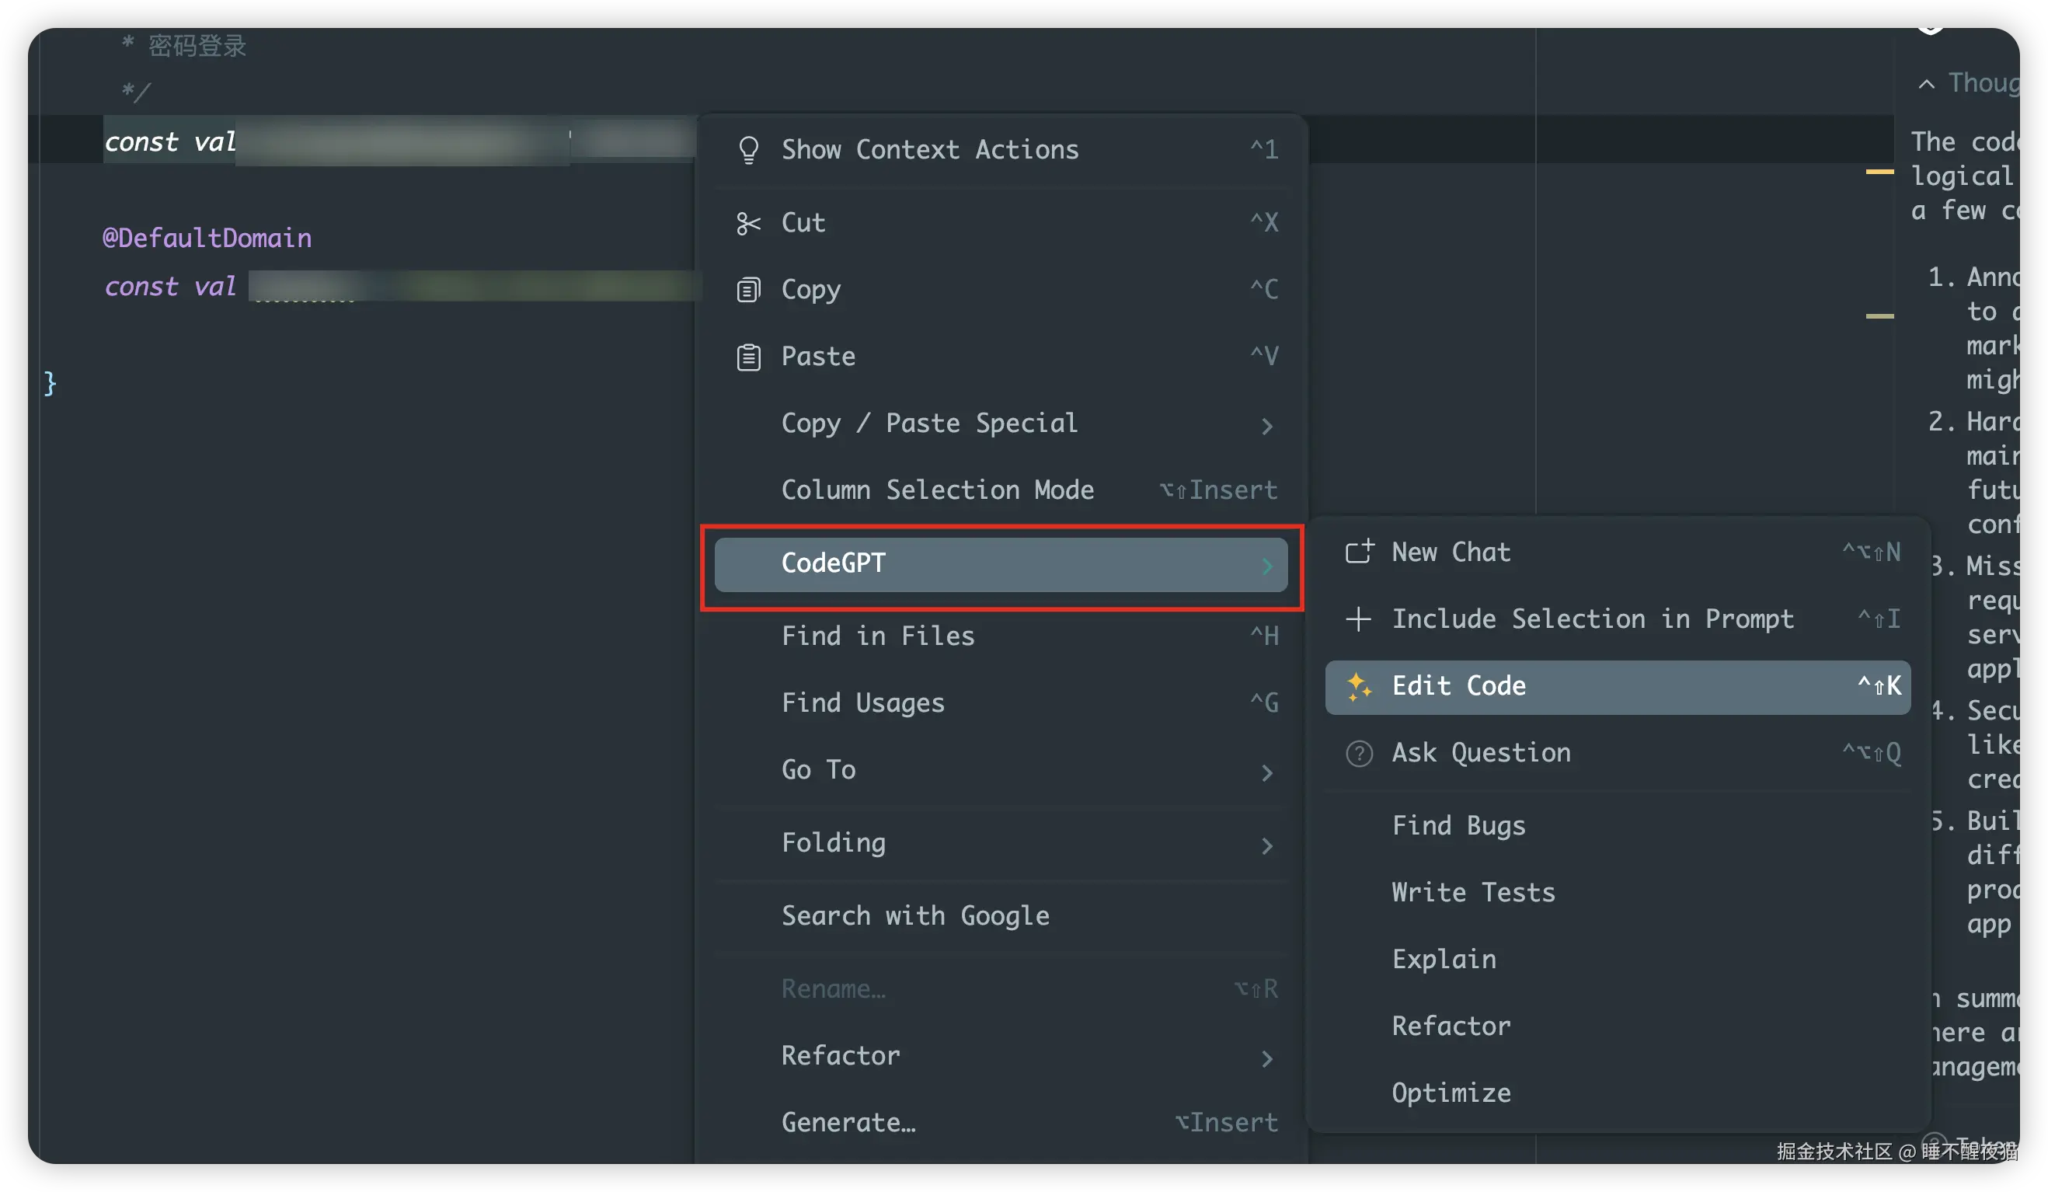Click the lightbulb Show Context Actions icon
2048x1192 pixels.
click(x=747, y=151)
